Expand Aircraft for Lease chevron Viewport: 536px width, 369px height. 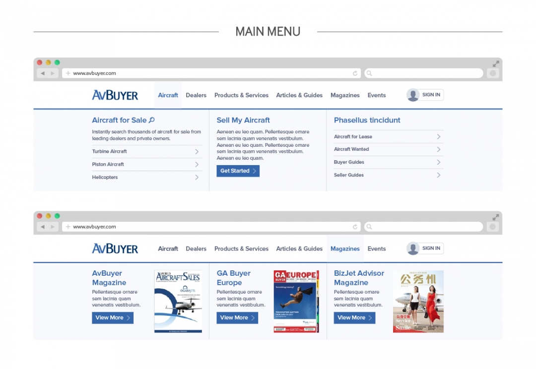click(439, 137)
